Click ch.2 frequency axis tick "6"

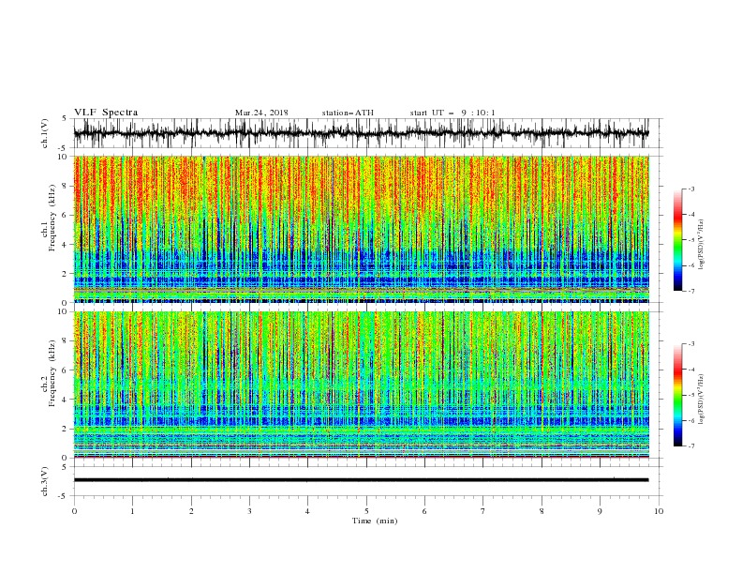click(66, 370)
